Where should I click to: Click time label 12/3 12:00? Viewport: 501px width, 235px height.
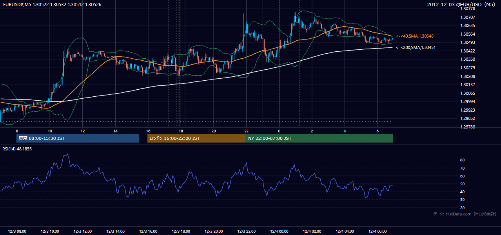[x=82, y=231]
